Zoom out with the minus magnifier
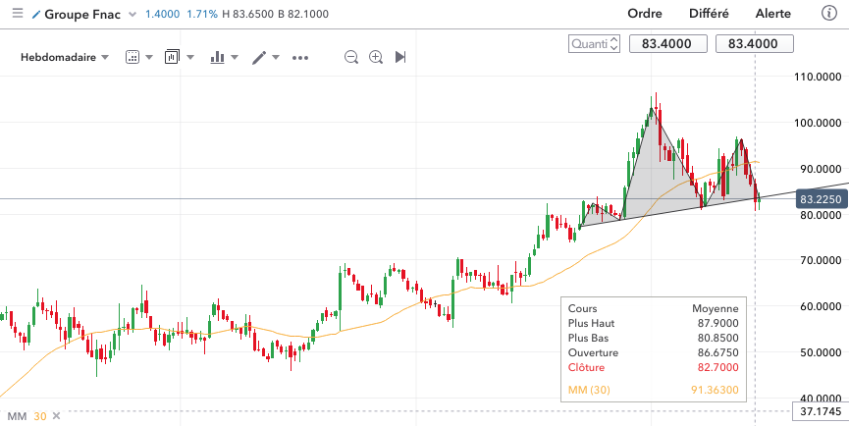 tap(351, 57)
